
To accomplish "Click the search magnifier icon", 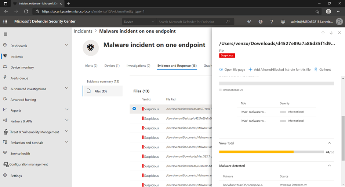I will (228, 22).
